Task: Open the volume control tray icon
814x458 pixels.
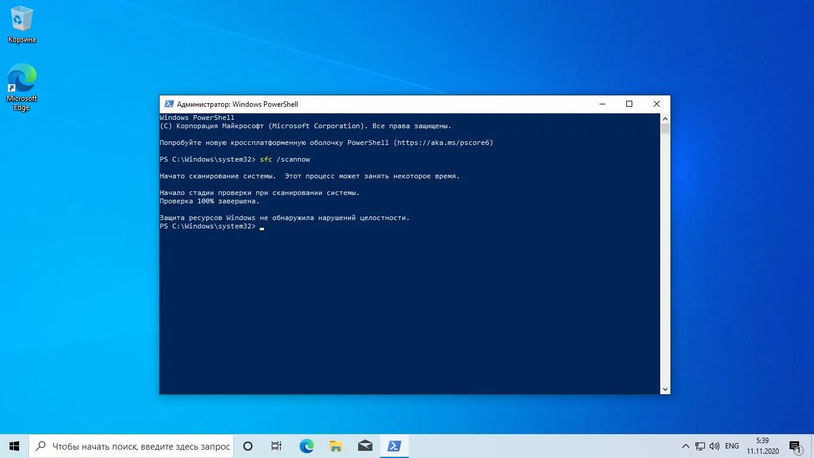Action: pyautogui.click(x=714, y=446)
